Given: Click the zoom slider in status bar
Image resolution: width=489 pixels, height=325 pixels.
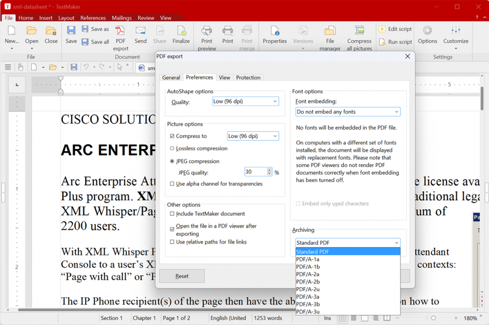Looking at the screenshot, I should click(x=433, y=318).
